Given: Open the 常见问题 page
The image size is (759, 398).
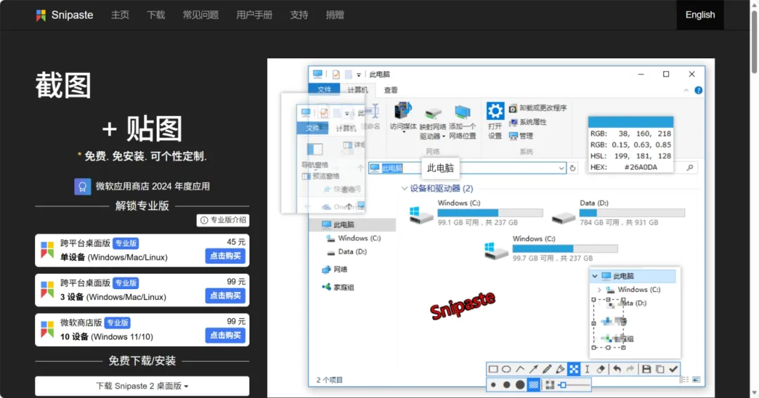Looking at the screenshot, I should 200,15.
